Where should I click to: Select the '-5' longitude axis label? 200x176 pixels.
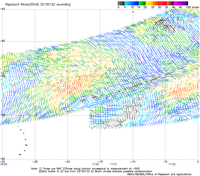[x=165, y=162]
